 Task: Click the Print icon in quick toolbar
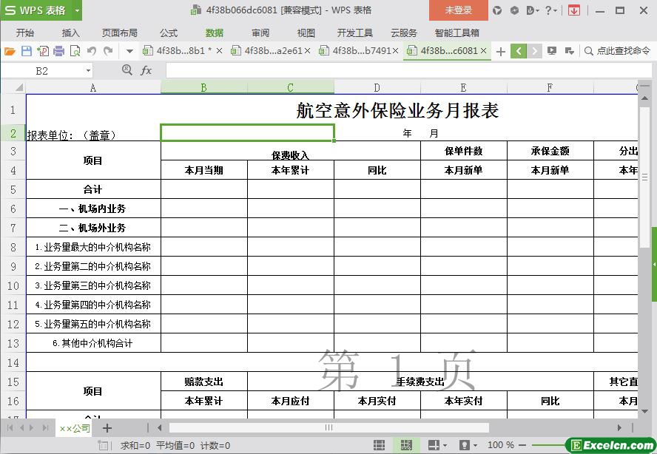[58, 51]
